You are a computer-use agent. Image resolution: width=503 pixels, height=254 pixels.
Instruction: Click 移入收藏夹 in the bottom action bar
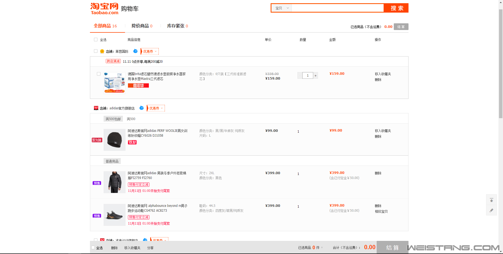[132, 248]
